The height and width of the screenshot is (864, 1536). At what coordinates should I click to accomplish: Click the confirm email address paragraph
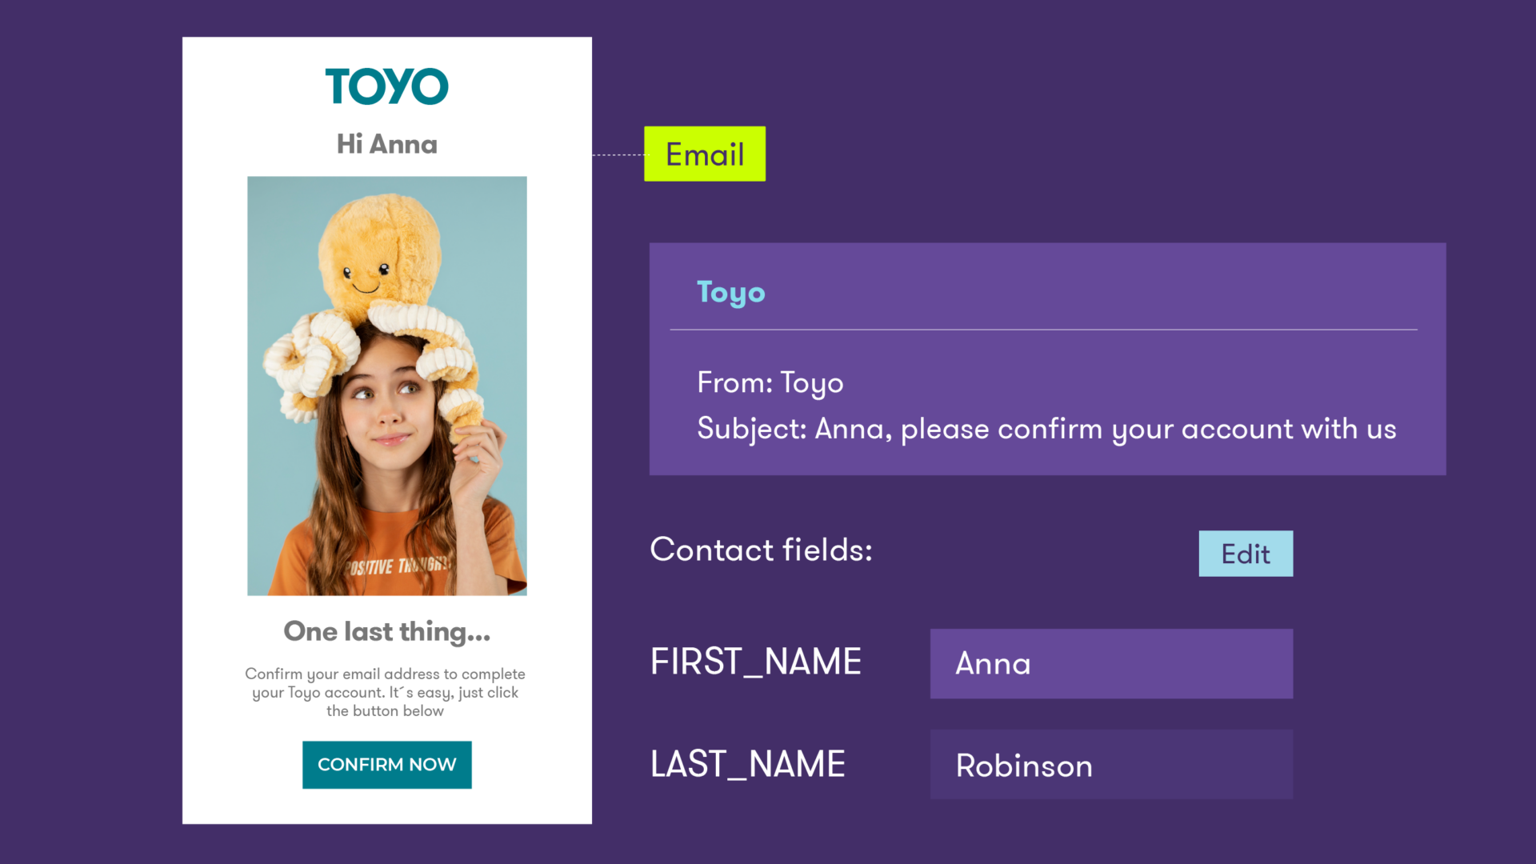tap(385, 692)
